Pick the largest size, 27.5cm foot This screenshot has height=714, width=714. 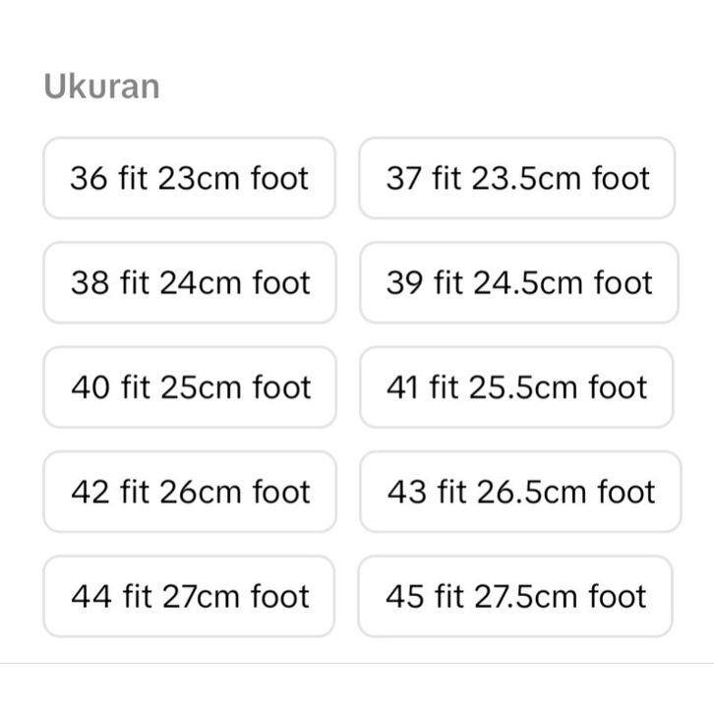[515, 596]
